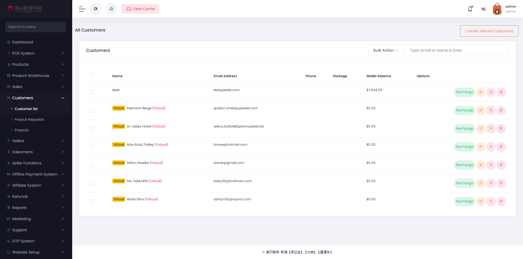Click the globe icon in the top bar

96,9
